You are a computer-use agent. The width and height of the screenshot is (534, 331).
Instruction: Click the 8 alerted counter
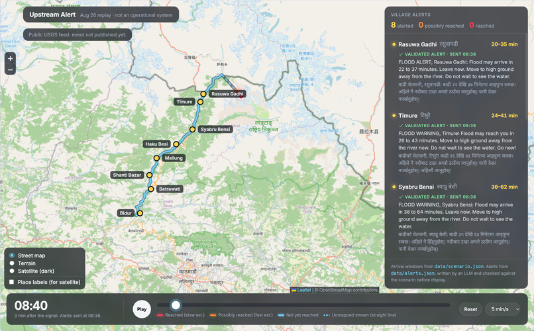pyautogui.click(x=402, y=25)
